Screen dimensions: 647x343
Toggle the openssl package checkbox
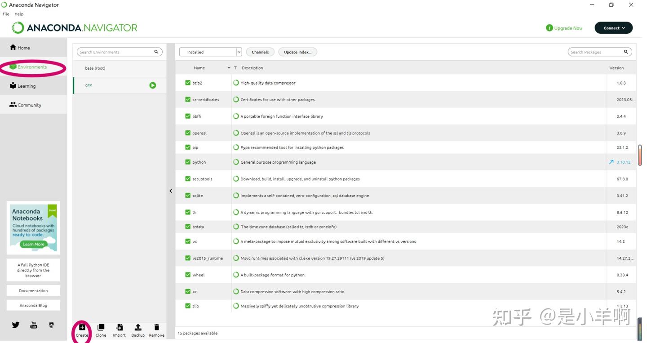pos(188,133)
